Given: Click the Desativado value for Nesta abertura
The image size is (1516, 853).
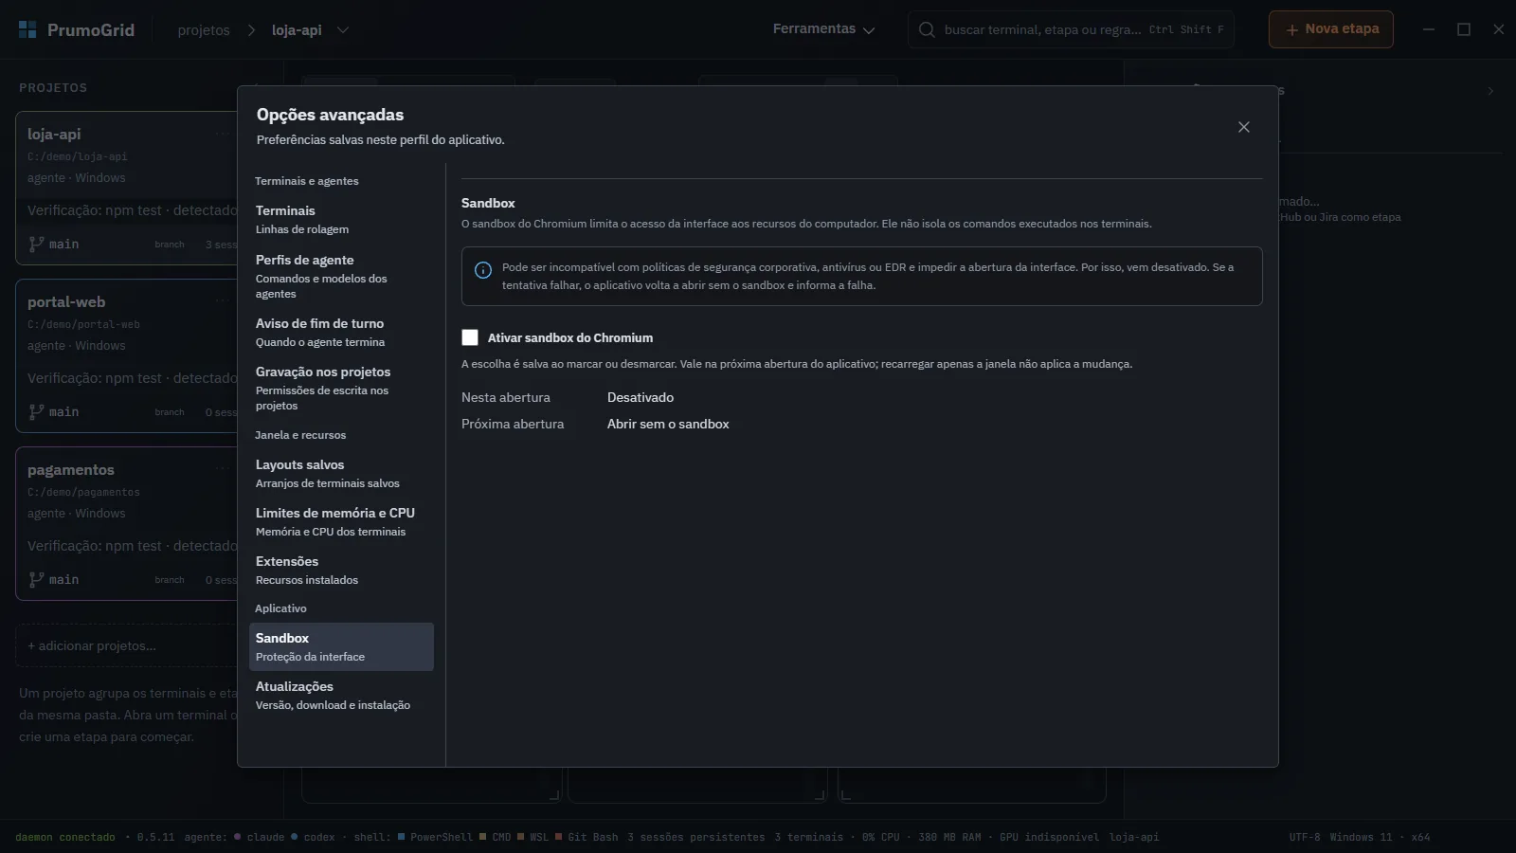Looking at the screenshot, I should [641, 397].
